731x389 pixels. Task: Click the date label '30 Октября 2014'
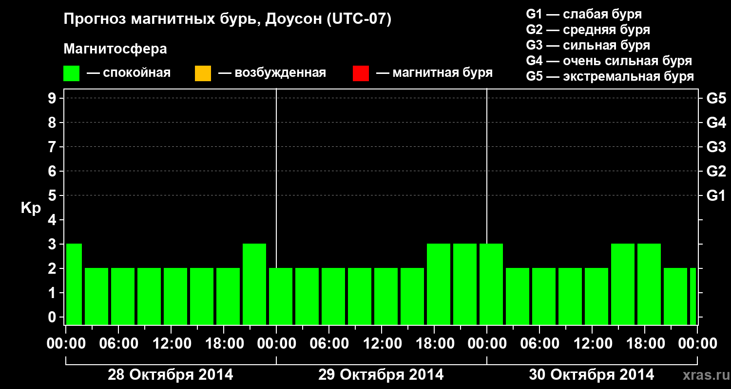tap(592, 375)
